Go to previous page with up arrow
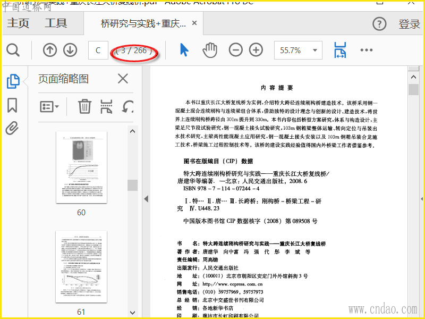 tap(50, 50)
